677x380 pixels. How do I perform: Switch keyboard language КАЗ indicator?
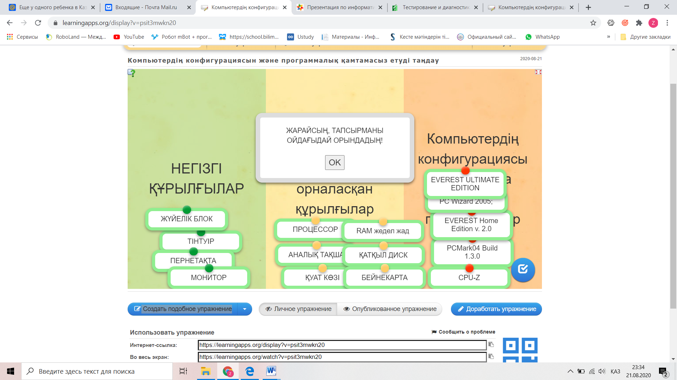[615, 371]
